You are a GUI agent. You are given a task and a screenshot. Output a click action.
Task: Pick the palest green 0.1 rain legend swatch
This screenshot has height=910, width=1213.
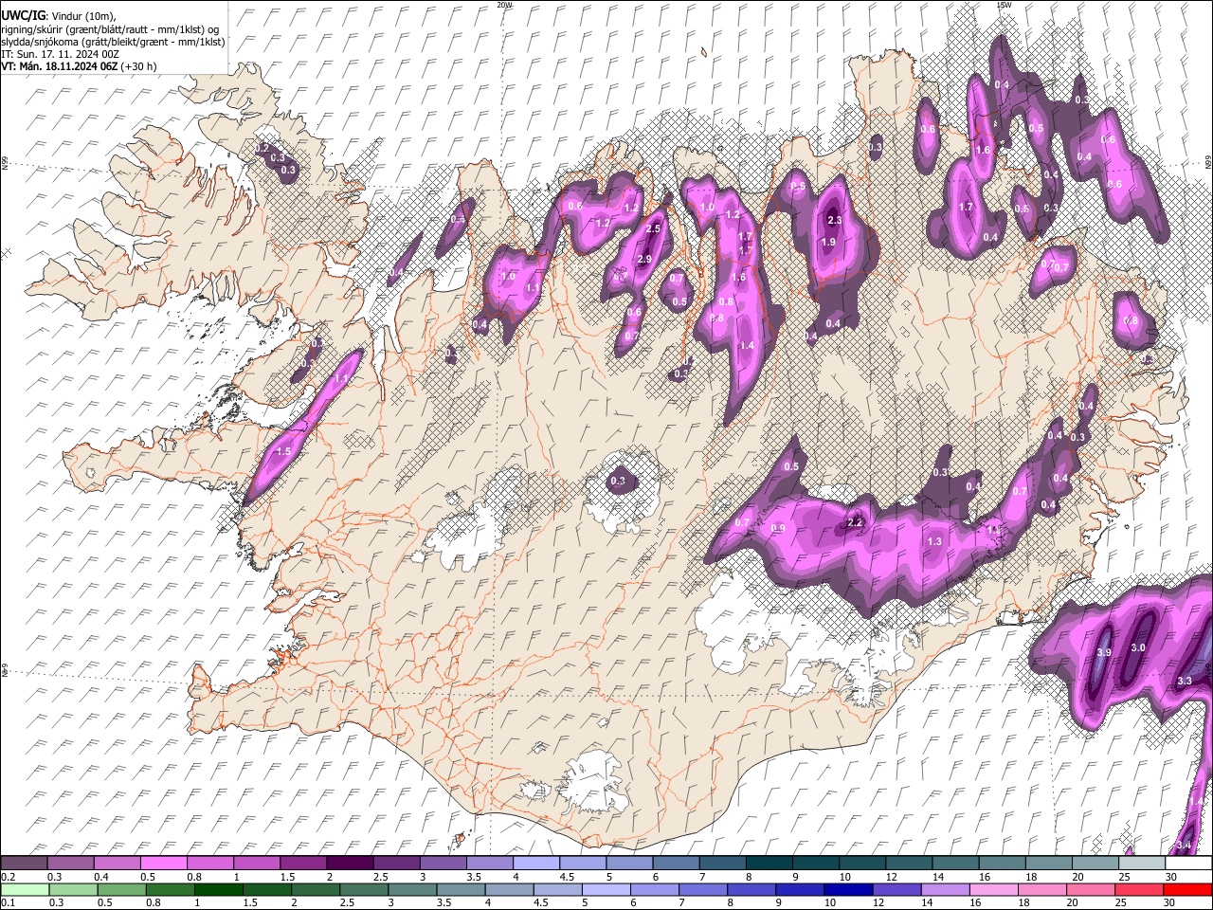tap(25, 889)
